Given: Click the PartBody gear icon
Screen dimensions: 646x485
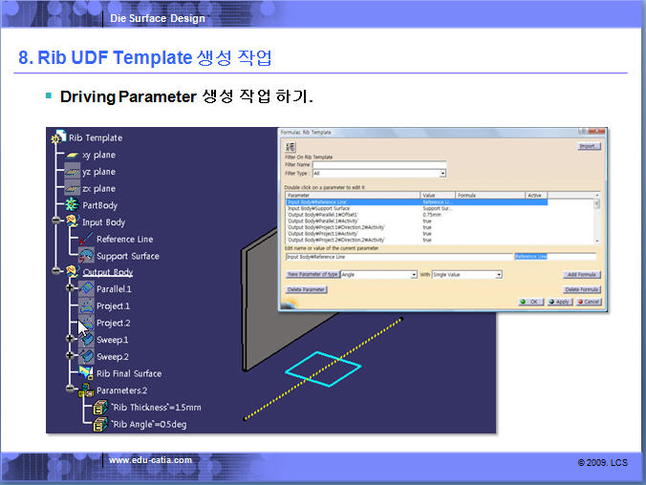Looking at the screenshot, I should coord(73,205).
